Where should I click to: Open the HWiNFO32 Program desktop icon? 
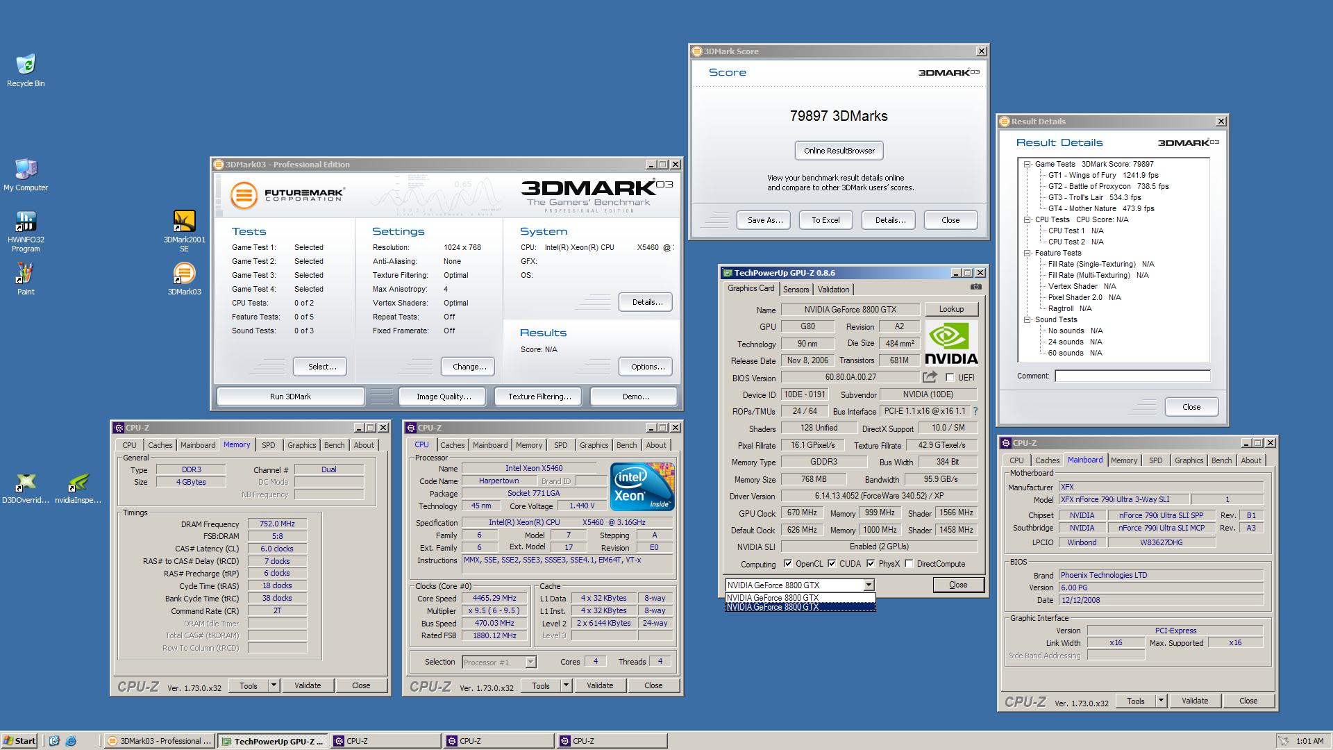pos(26,222)
